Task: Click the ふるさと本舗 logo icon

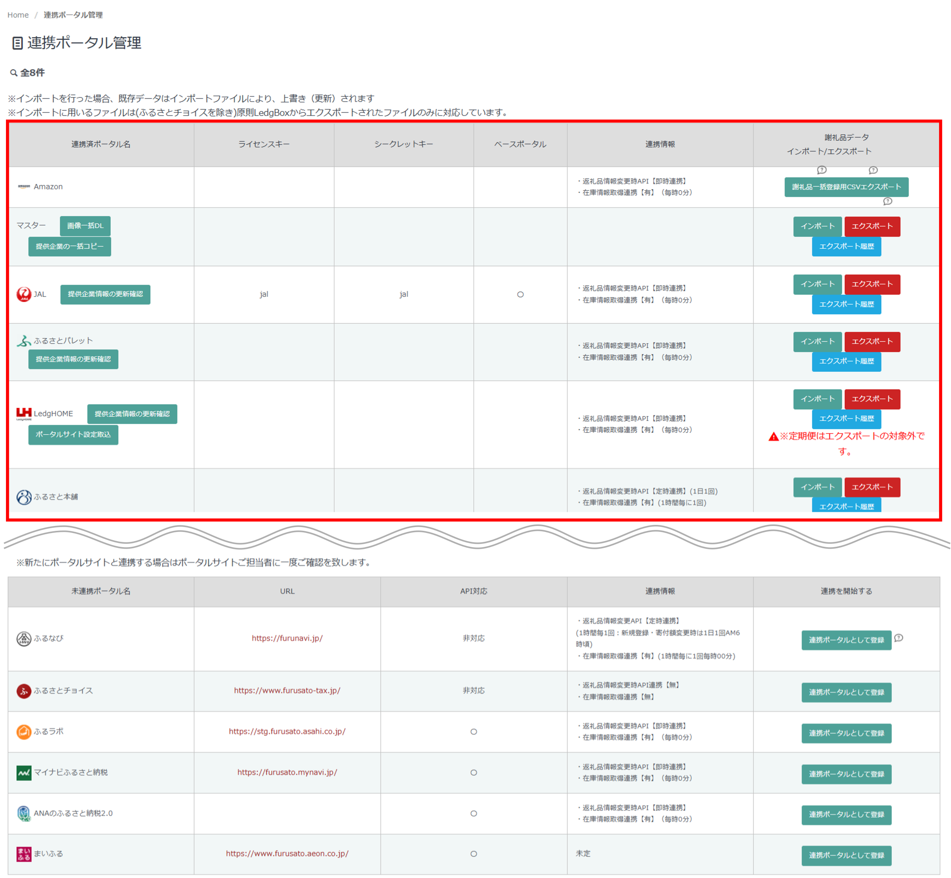Action: pyautogui.click(x=24, y=497)
